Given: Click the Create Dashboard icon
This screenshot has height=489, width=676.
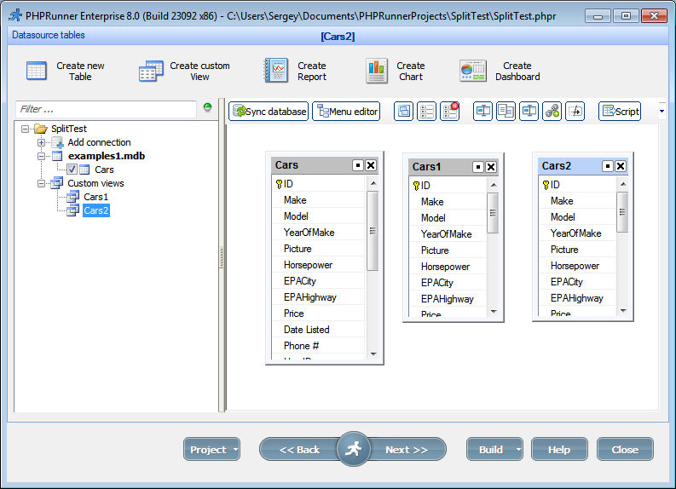Looking at the screenshot, I should (x=473, y=71).
